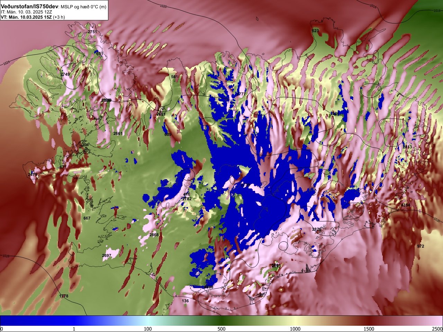The width and height of the screenshot is (443, 332).
Task: Click the map value '2661'
Action: pos(118,133)
